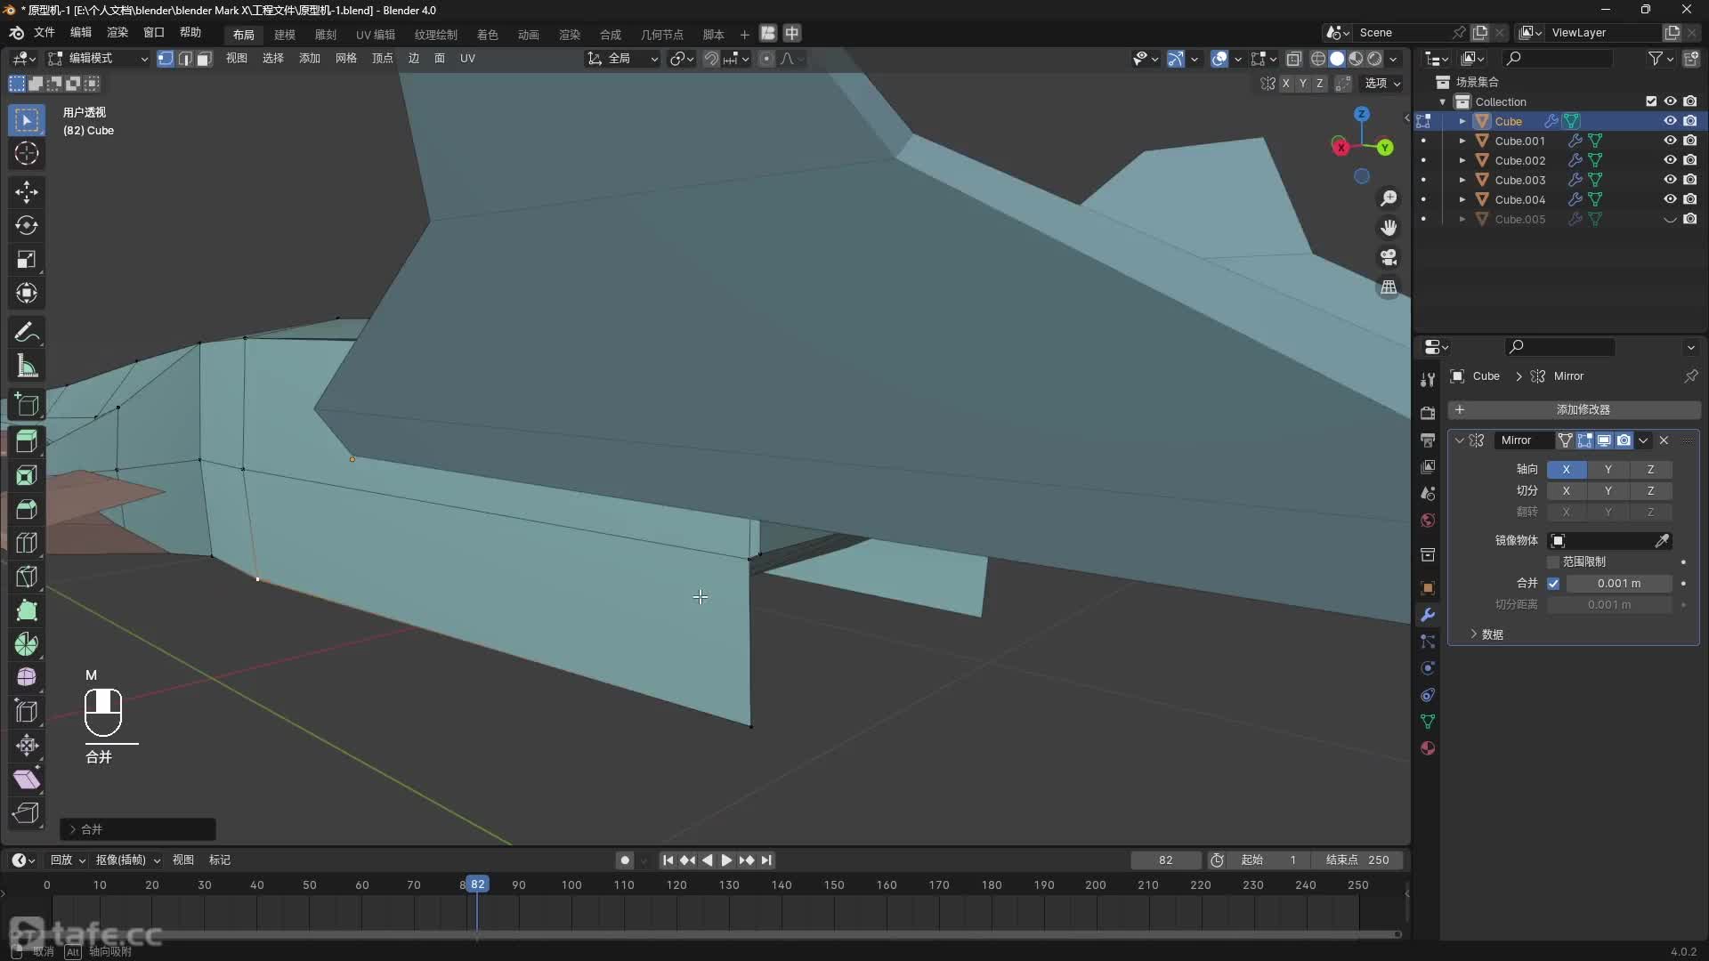Enable face select mode
The width and height of the screenshot is (1709, 961).
(204, 59)
